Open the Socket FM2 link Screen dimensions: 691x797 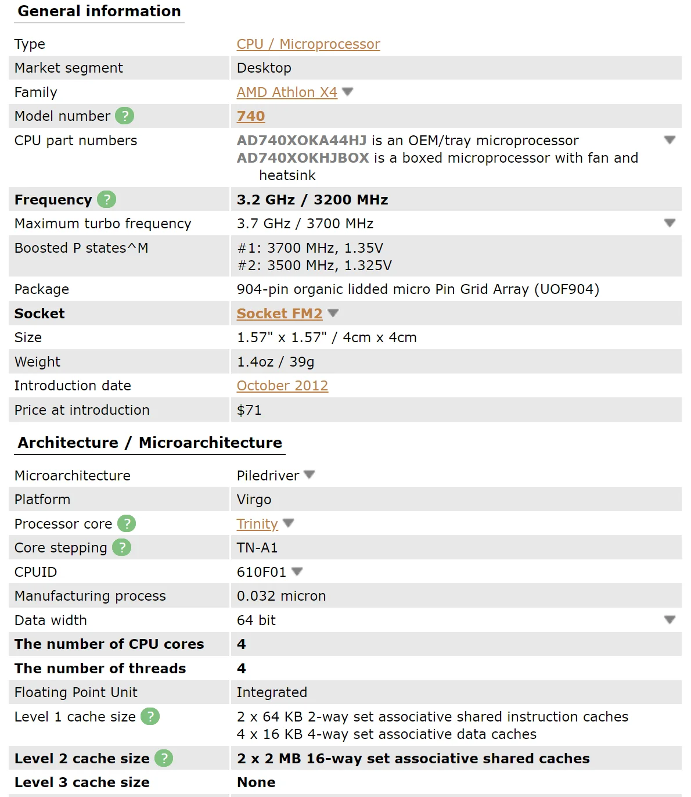tap(279, 314)
